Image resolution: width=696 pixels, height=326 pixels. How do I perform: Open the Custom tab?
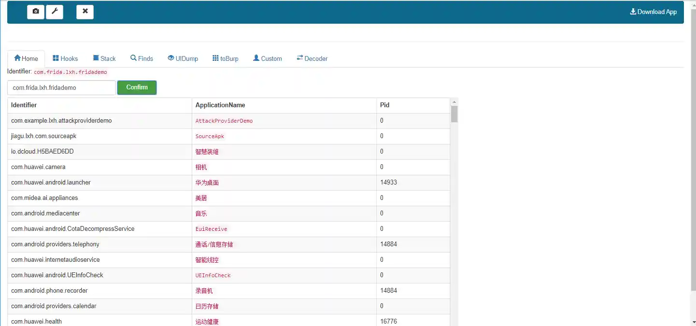268,58
